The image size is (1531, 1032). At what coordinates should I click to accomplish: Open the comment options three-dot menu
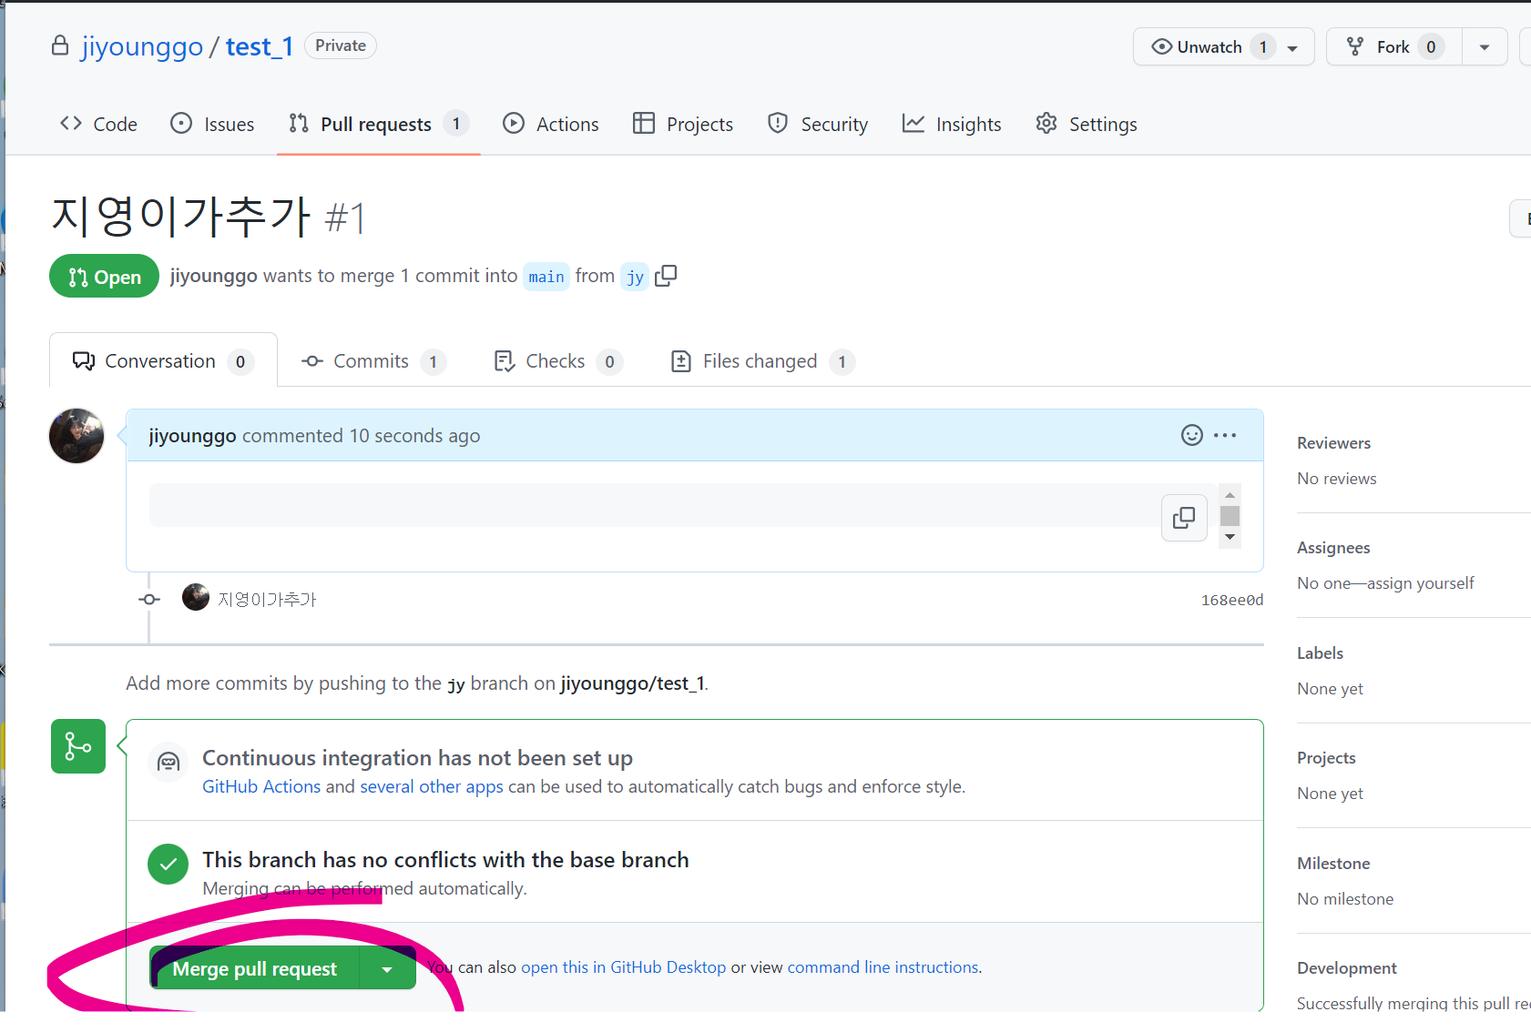[1225, 435]
